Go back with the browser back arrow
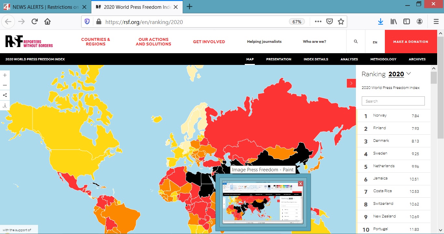 tap(8, 22)
